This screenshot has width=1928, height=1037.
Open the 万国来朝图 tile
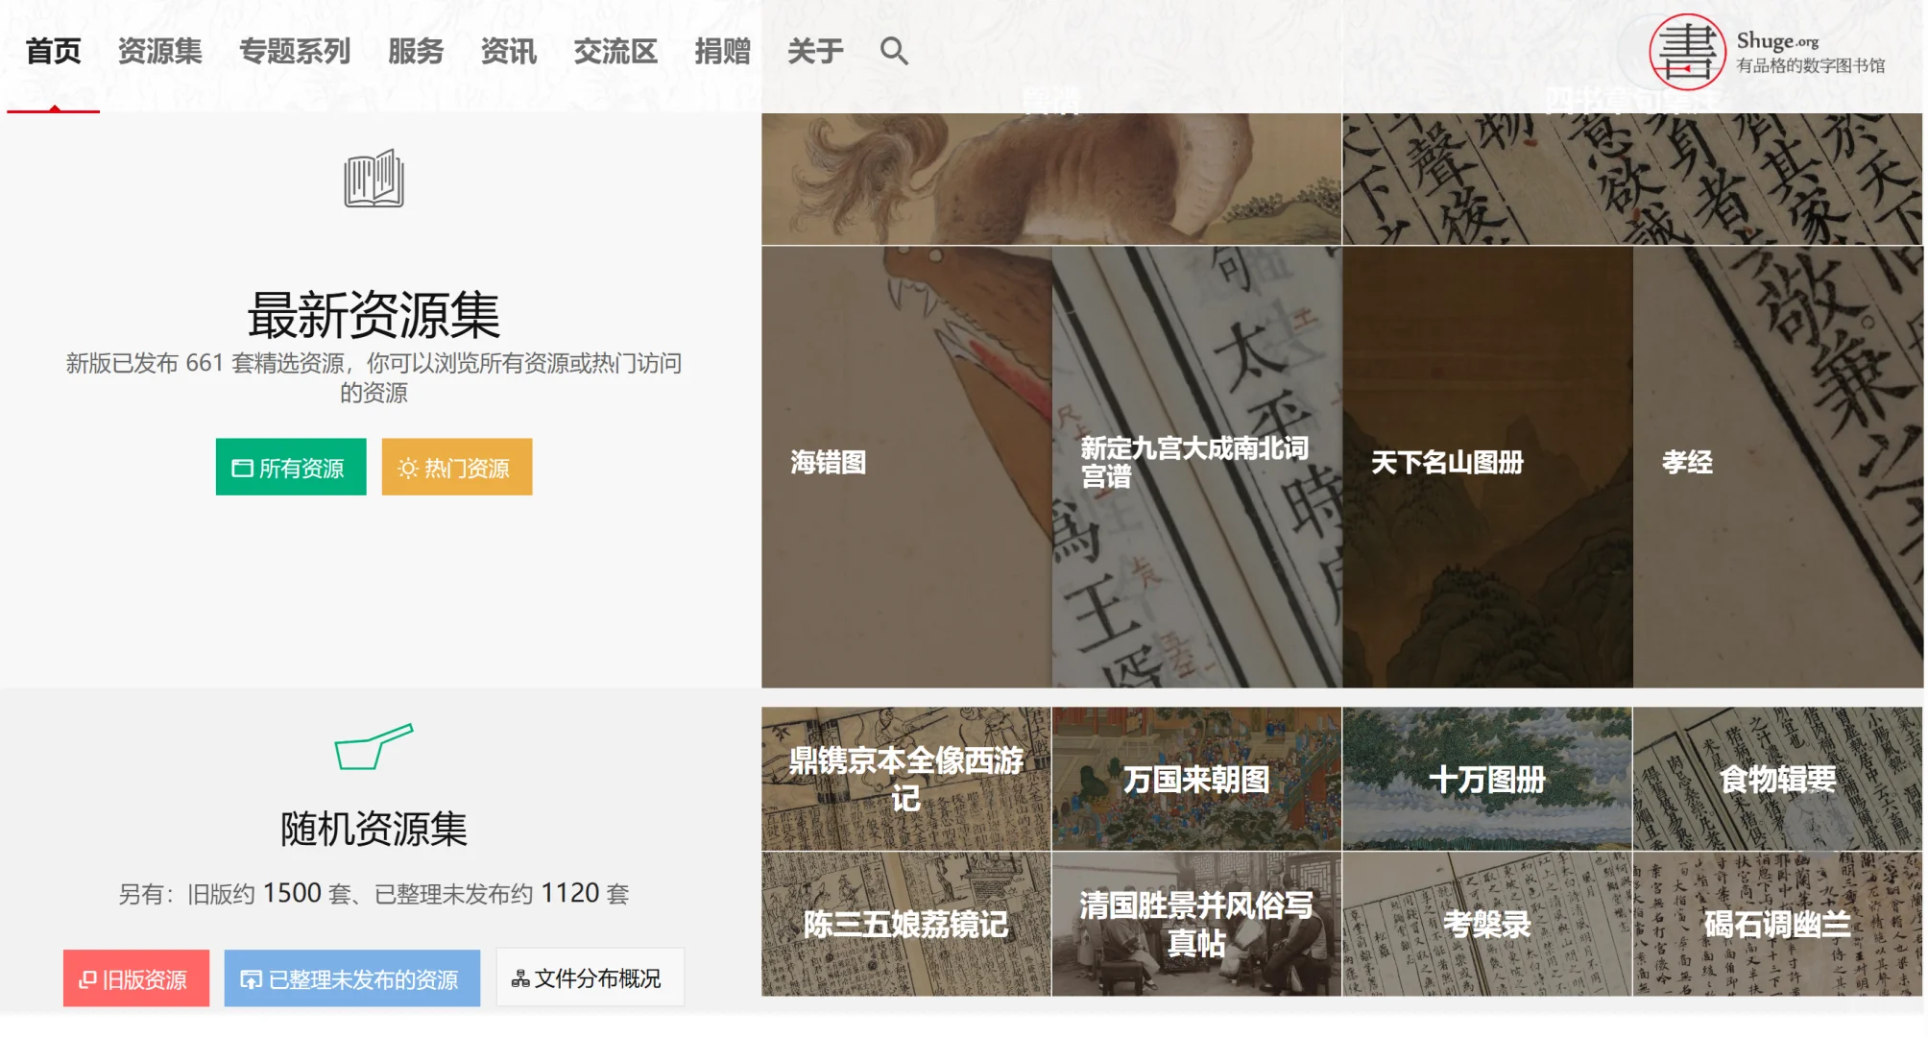point(1196,779)
